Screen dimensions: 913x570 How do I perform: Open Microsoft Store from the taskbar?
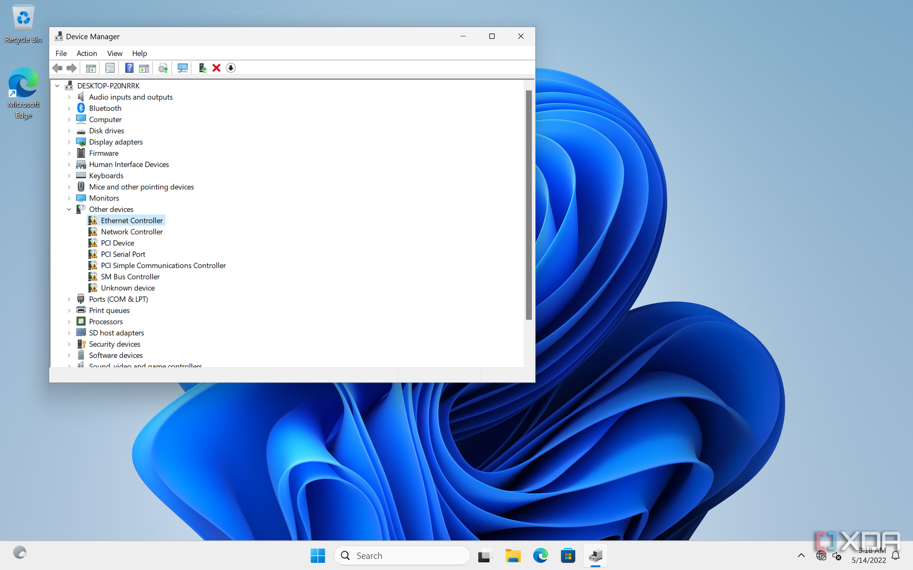pyautogui.click(x=567, y=556)
